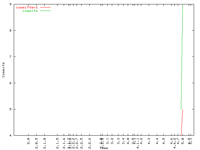The height and width of the screenshot is (150, 200).
Task: Click the y-axis tick label 4
Action: coord(11,135)
